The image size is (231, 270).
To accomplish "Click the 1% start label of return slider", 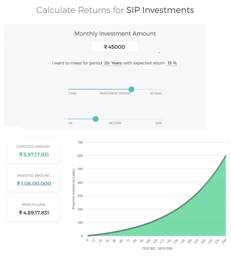I will point(70,123).
